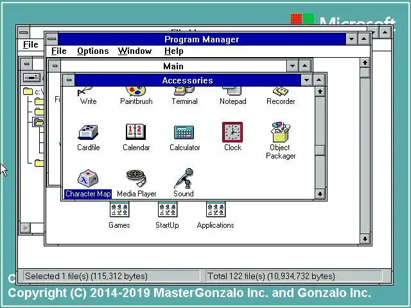Click the drive icon in File Manager
411x308 pixels.
pyautogui.click(x=31, y=78)
